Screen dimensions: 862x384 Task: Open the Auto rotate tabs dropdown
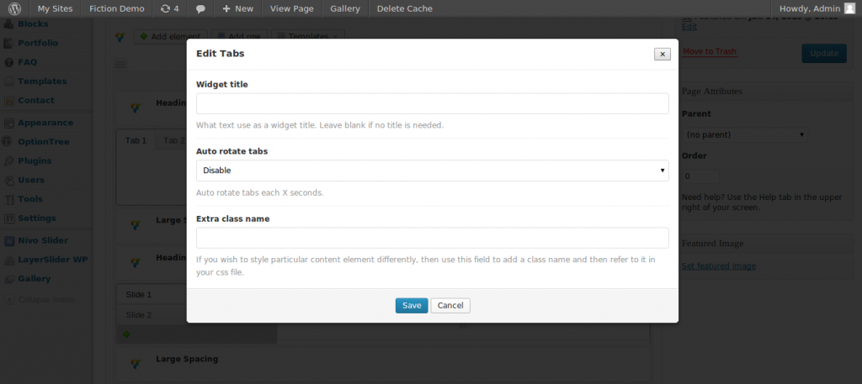tap(432, 171)
